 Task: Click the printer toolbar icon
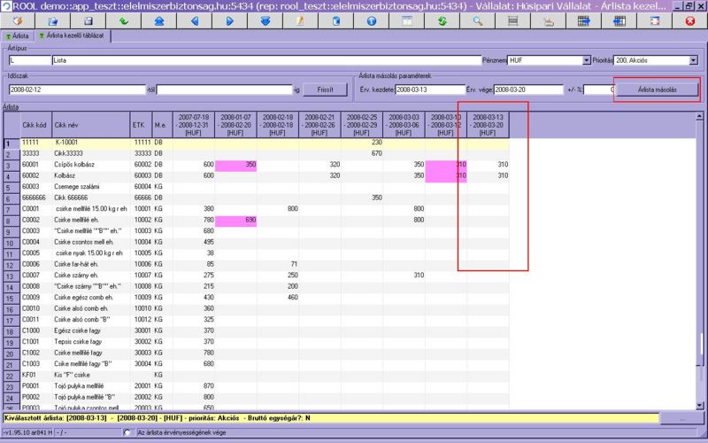[x=548, y=20]
